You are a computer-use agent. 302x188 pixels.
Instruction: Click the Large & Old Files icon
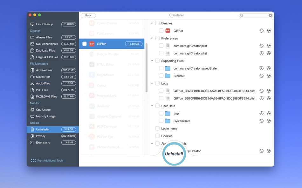pyautogui.click(x=32, y=57)
